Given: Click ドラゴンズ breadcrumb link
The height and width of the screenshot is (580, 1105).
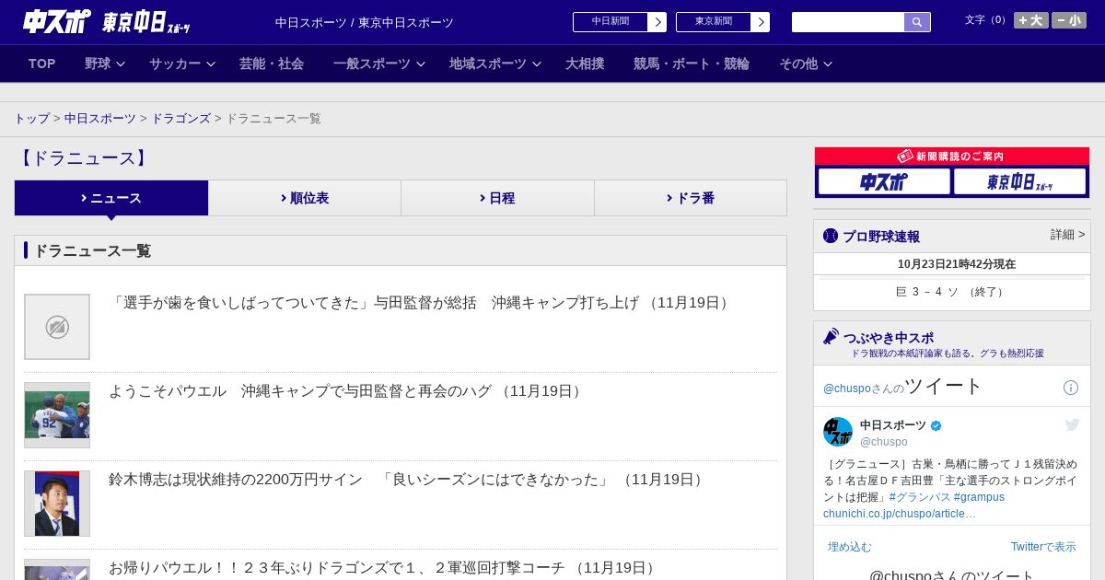Looking at the screenshot, I should coord(181,119).
